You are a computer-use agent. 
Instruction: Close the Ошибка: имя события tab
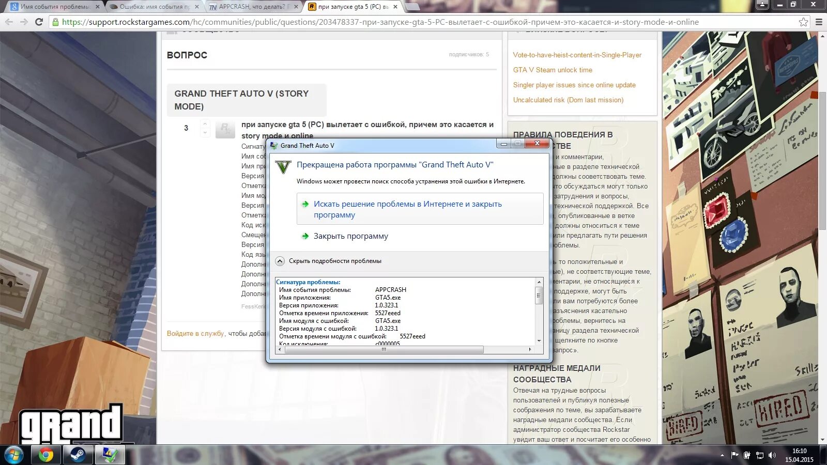(x=197, y=7)
